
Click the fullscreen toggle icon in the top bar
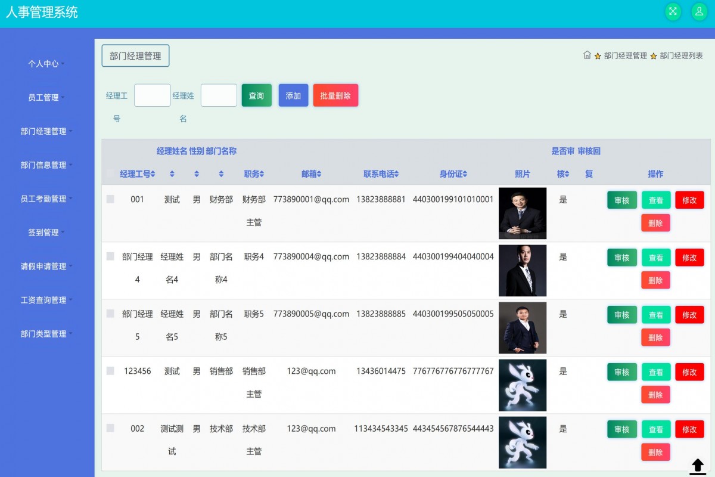point(672,11)
